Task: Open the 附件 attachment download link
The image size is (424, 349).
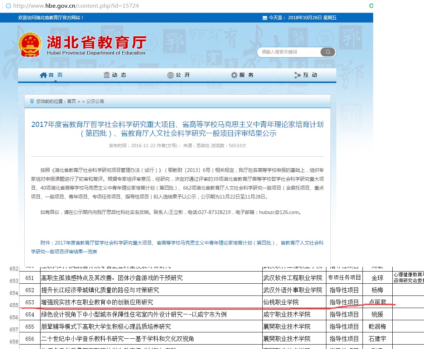Action: [177, 247]
